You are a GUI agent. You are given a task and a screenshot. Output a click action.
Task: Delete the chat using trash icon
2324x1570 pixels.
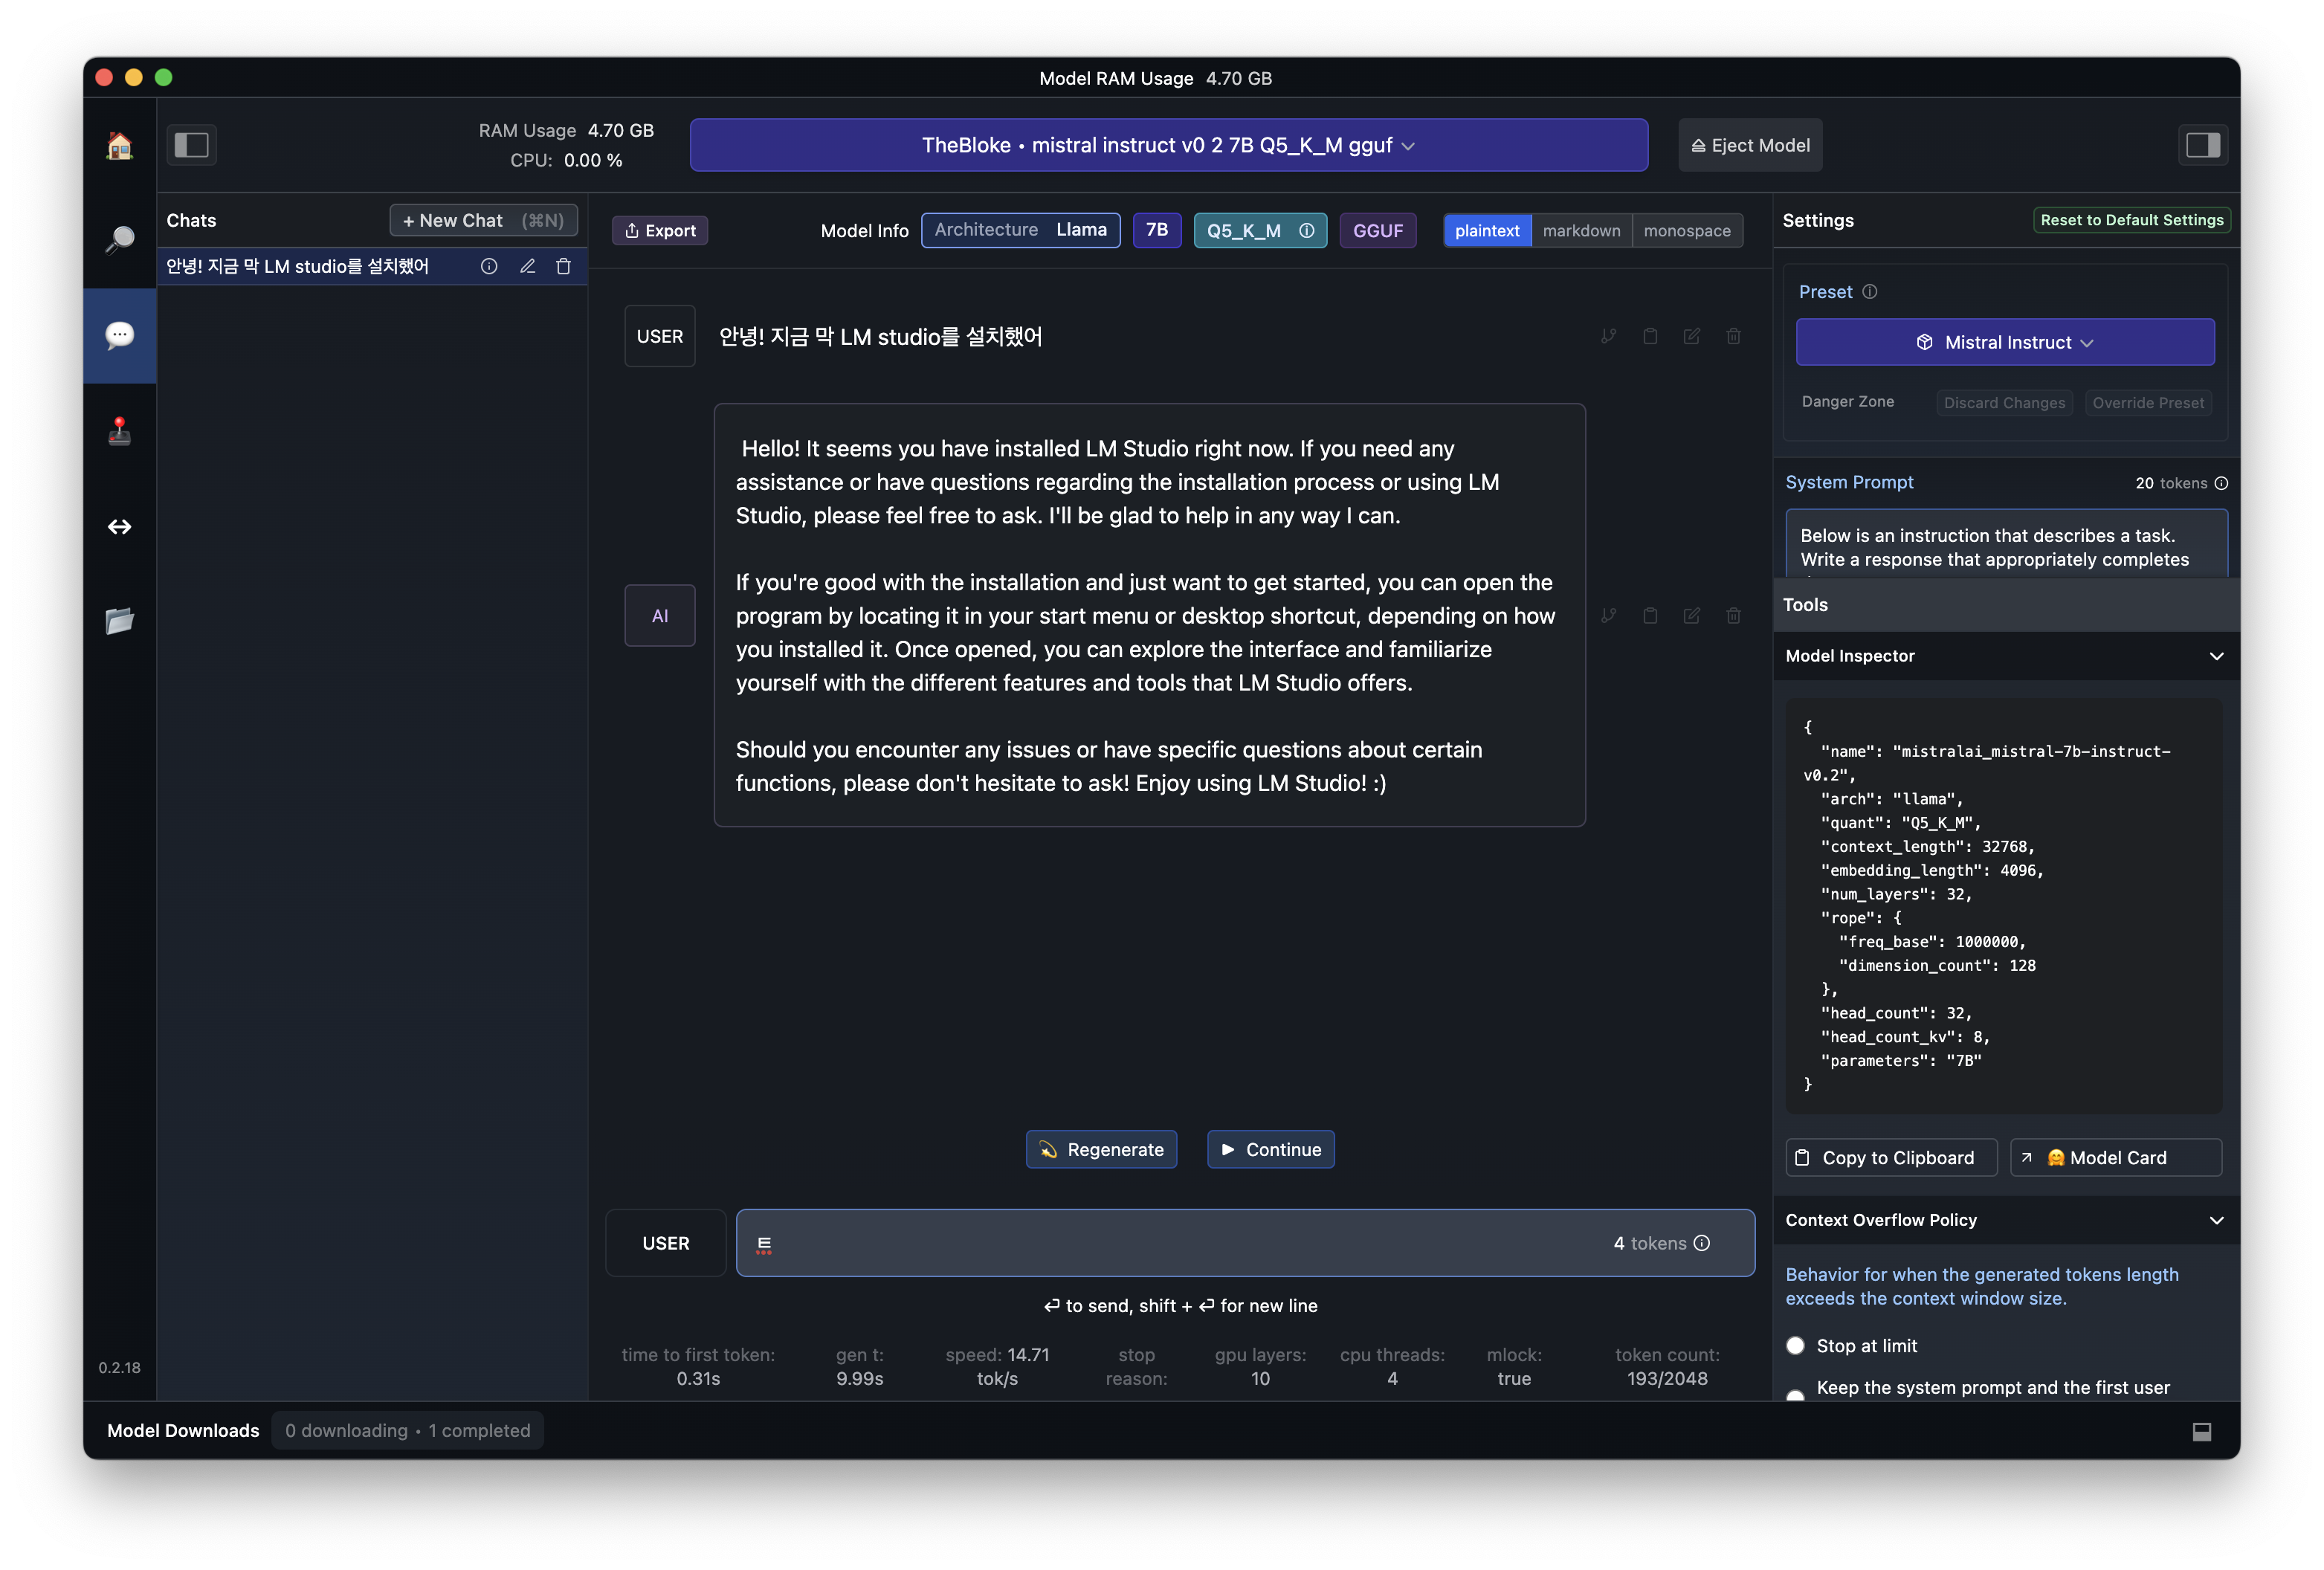[563, 266]
